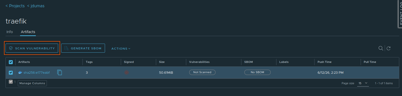
Task: Switch to the Info tab
Action: click(x=10, y=32)
